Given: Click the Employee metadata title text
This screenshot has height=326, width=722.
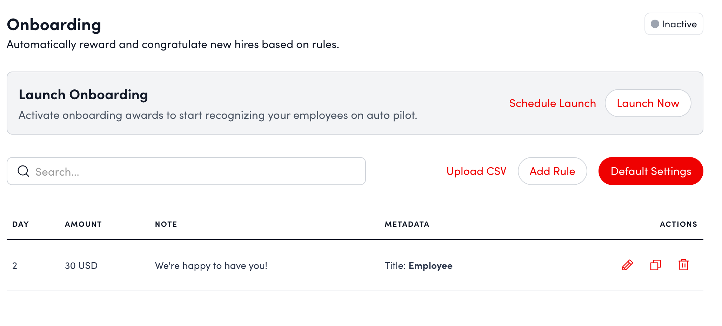Looking at the screenshot, I should pos(430,265).
